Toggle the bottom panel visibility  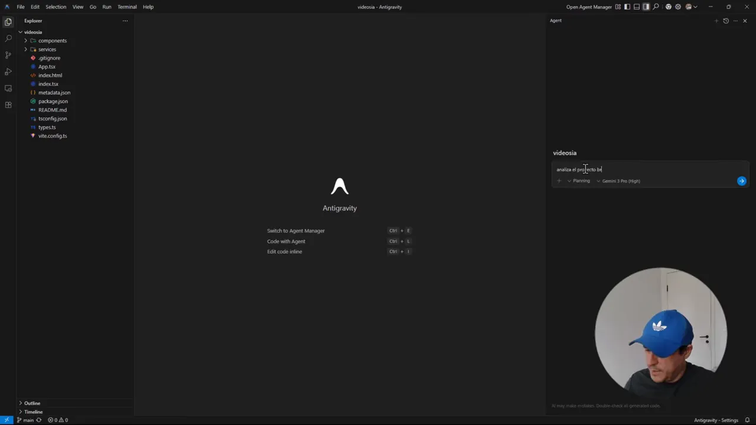click(637, 7)
